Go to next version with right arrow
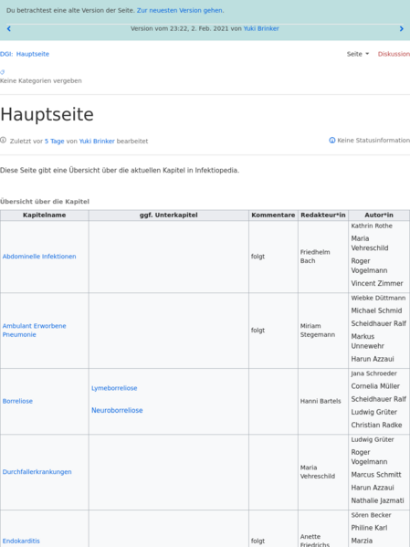The image size is (410, 547). 401,29
